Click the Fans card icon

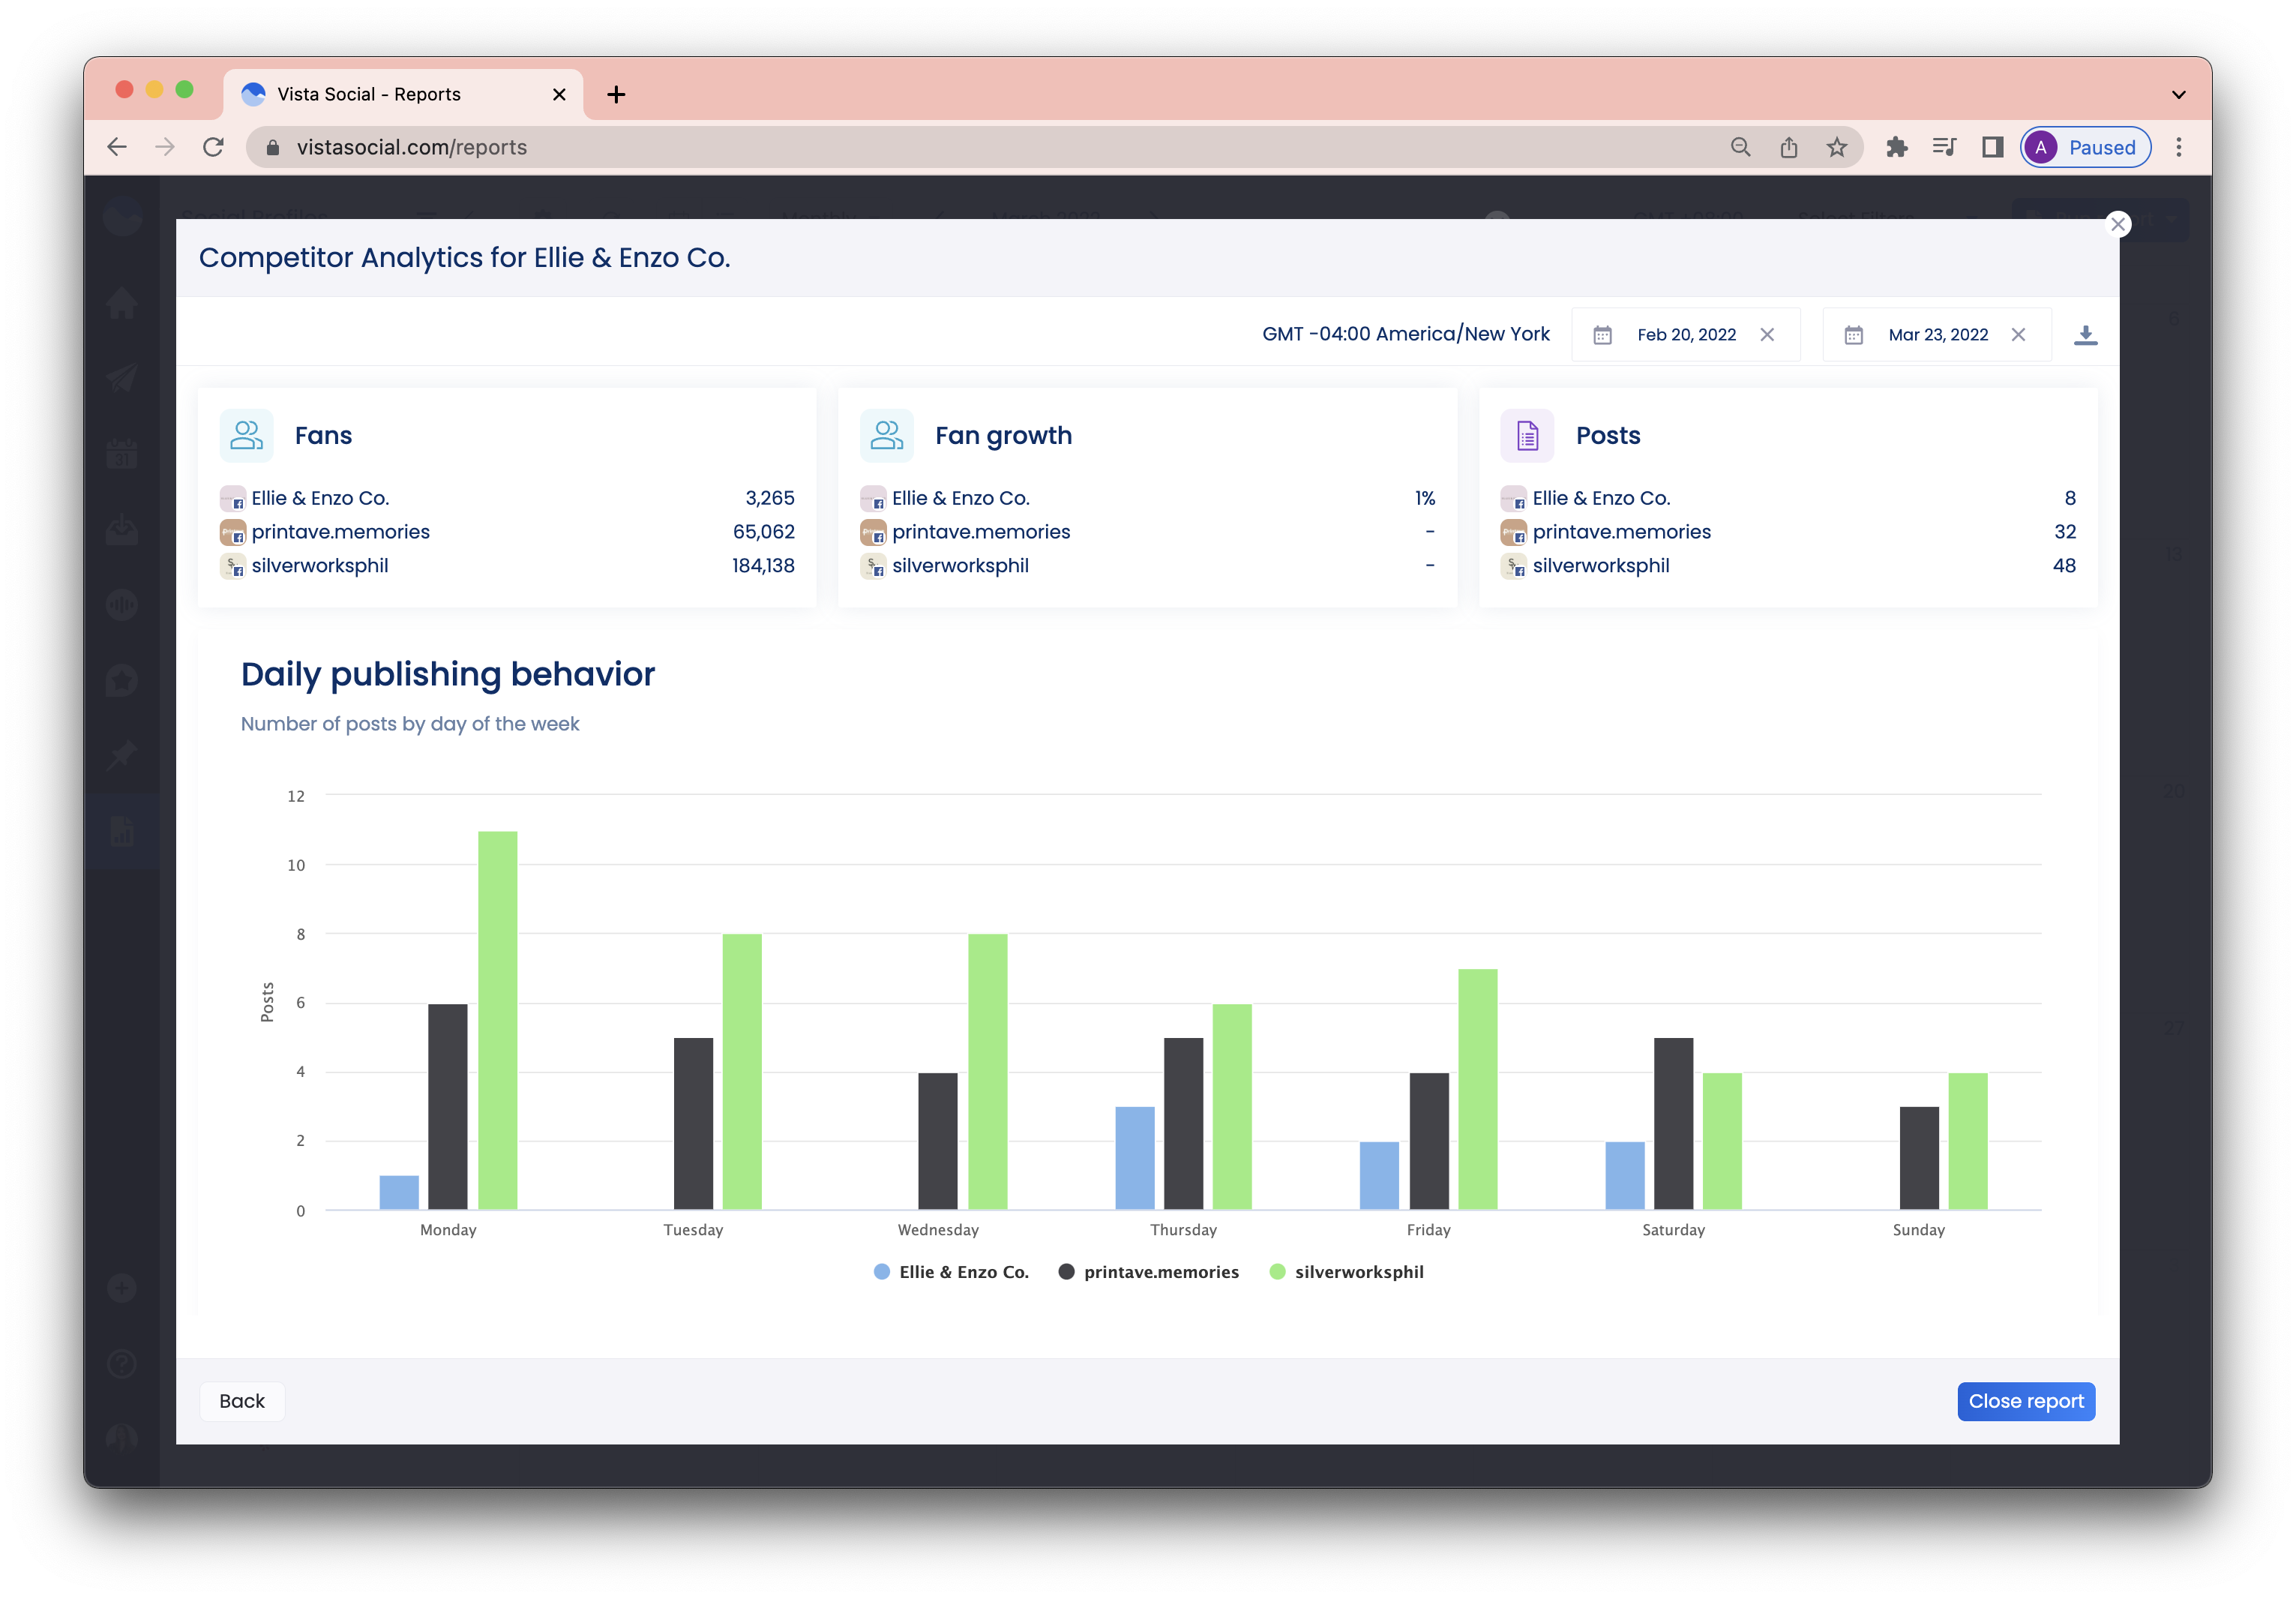tap(246, 435)
